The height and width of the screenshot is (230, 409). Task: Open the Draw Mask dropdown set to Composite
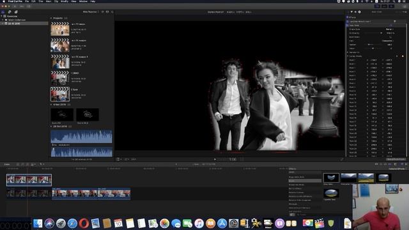[388, 41]
